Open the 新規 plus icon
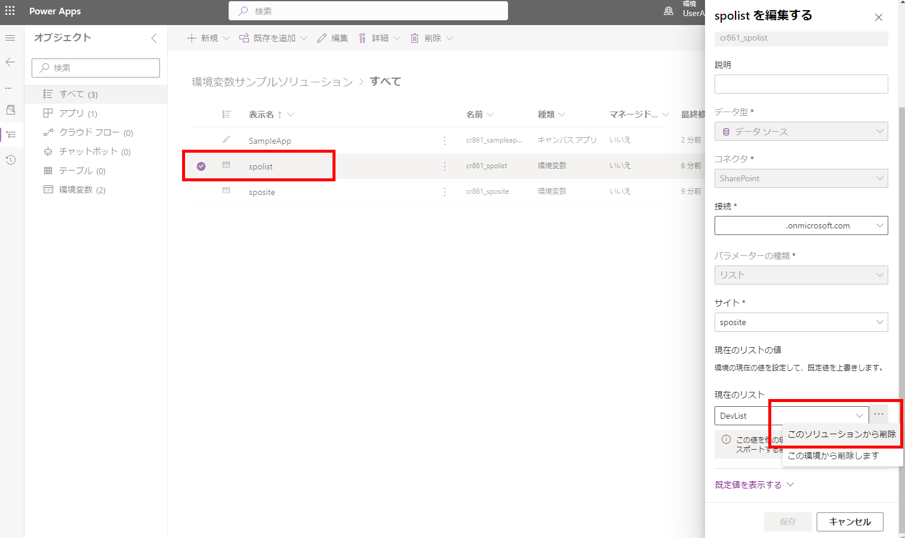This screenshot has width=905, height=538. [190, 38]
